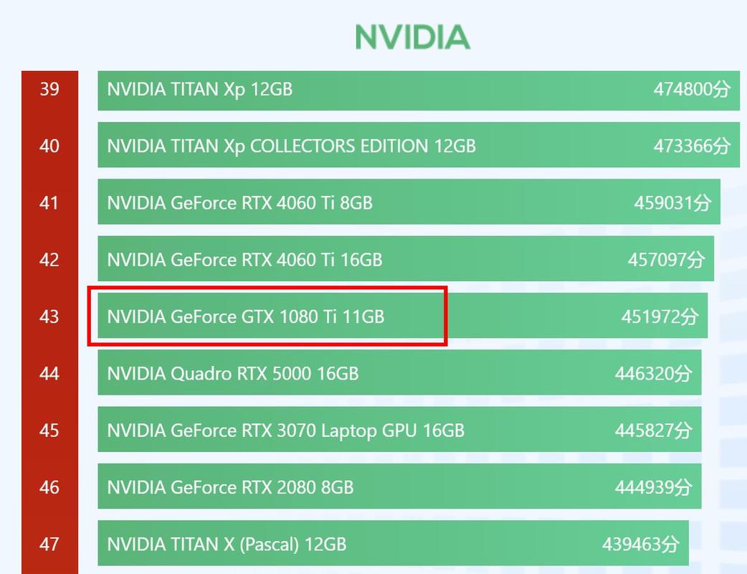
Task: Click rank number 45 in red column
Action: pyautogui.click(x=49, y=430)
